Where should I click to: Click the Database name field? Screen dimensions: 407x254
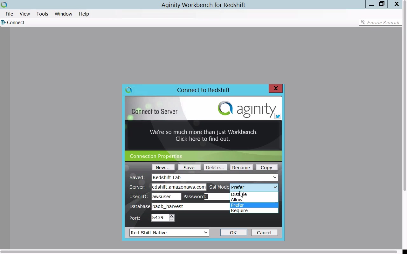[x=191, y=206]
